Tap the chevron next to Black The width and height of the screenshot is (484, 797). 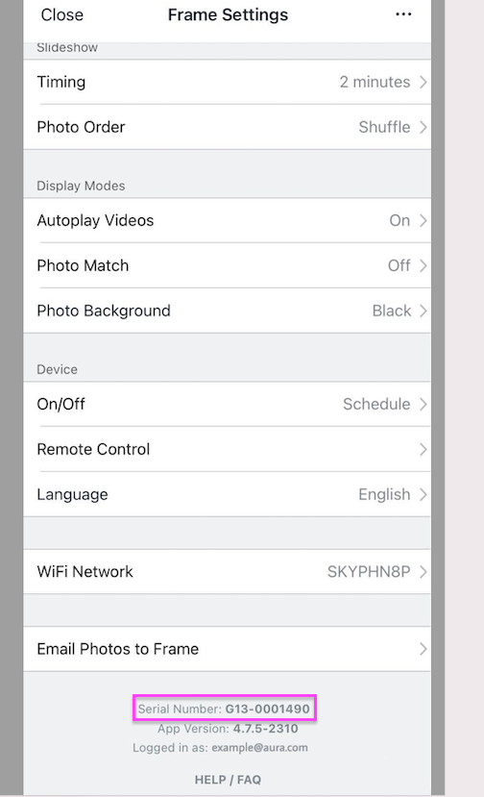pyautogui.click(x=423, y=311)
